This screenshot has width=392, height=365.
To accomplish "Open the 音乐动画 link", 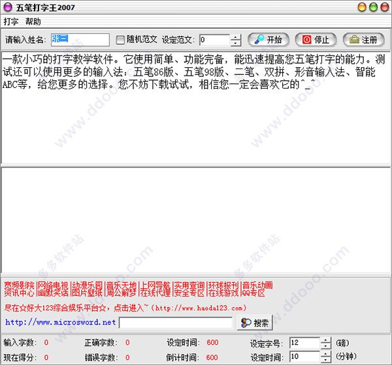I will [x=257, y=285].
